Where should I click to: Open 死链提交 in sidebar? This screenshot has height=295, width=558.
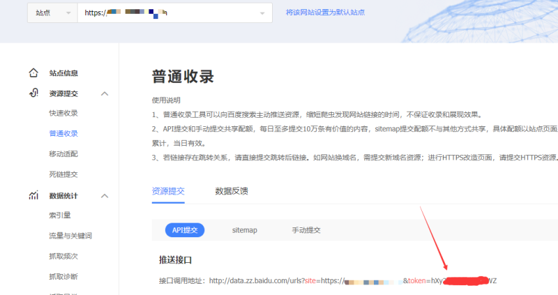[63, 174]
